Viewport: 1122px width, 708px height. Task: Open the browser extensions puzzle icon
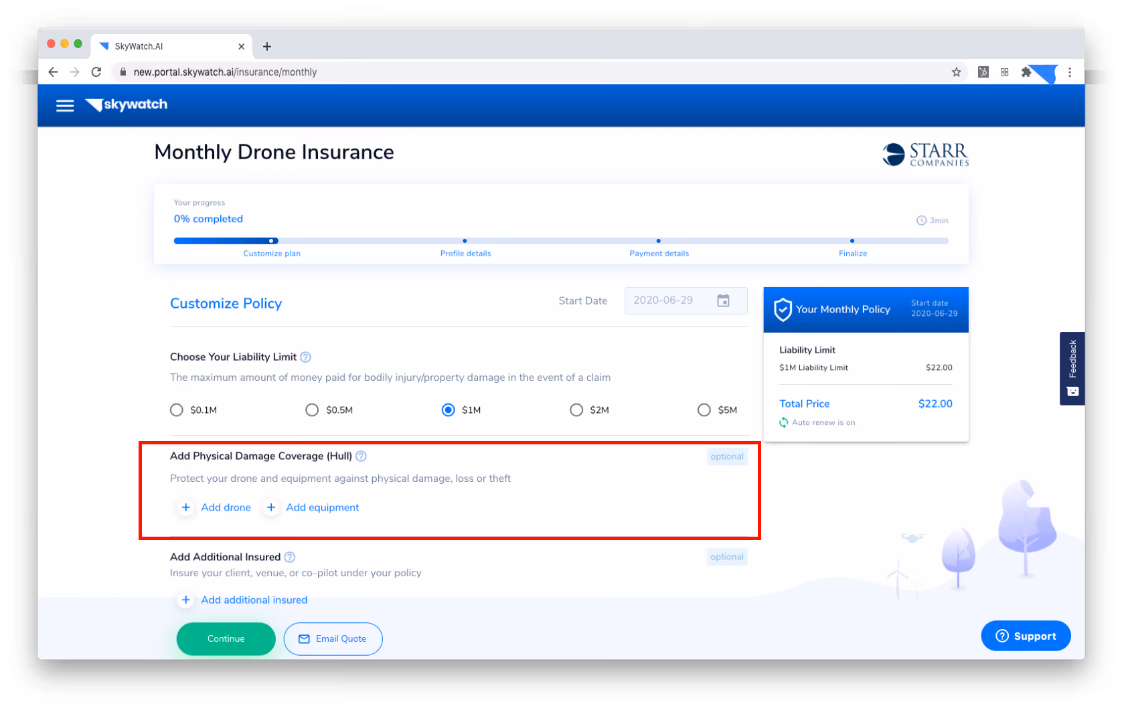click(1026, 72)
